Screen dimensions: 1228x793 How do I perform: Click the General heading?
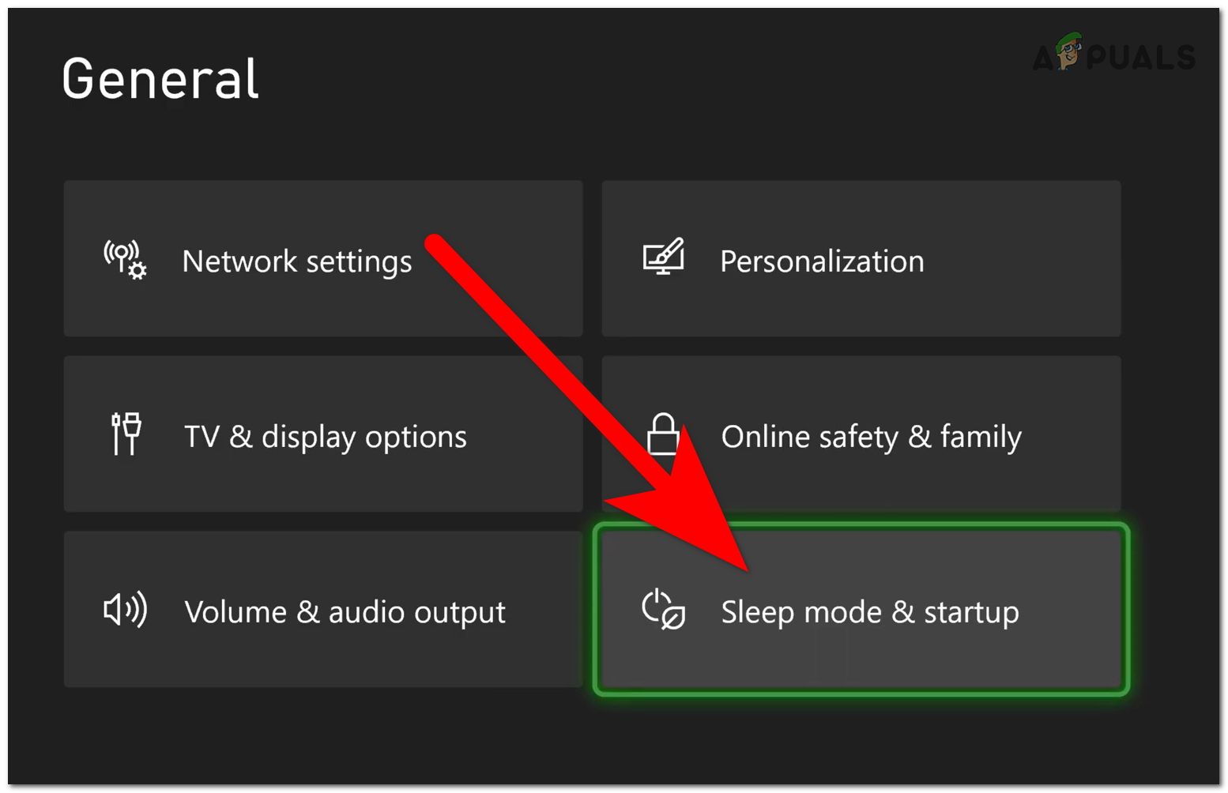[x=160, y=78]
